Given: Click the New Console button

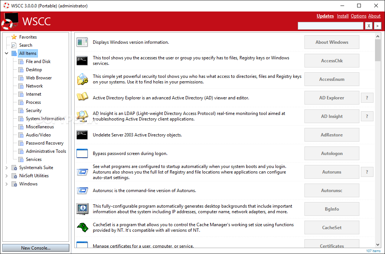Looking at the screenshot, I should coord(36,248).
